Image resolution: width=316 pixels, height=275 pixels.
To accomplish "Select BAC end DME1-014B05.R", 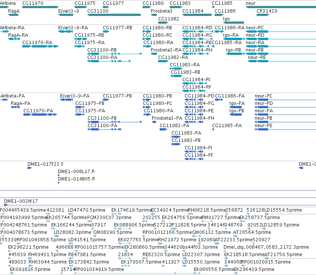I will coord(59,183).
